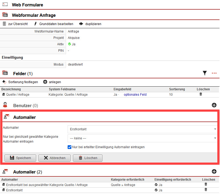Click the Automailer edit form header icon
Screen dimensions: 220x194
[6, 117]
